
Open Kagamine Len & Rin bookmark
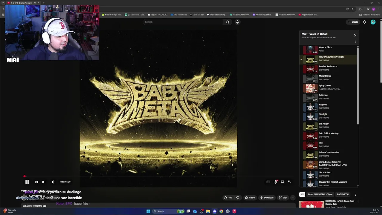[x=309, y=15]
